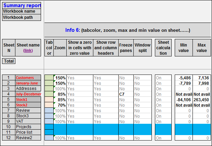
Task: Select the -7,789 min value cell
Action: 184,83
